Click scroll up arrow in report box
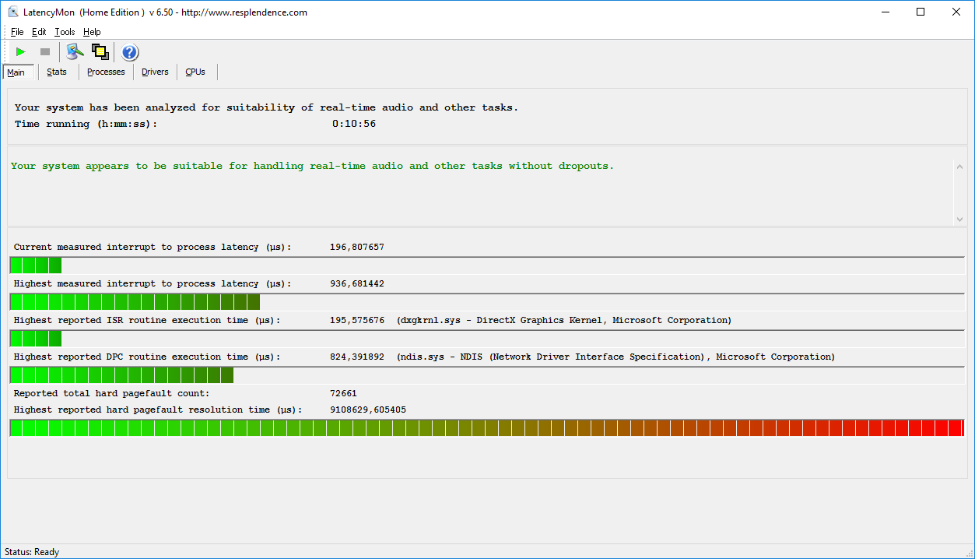This screenshot has height=559, width=975. click(959, 165)
